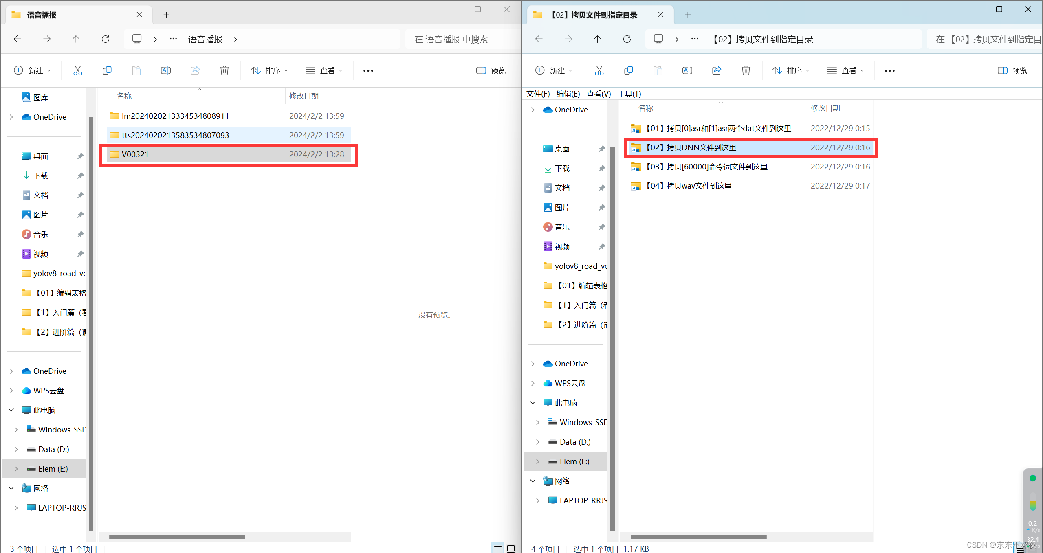Open the 查看 view dropdown in right window

(x=845, y=70)
